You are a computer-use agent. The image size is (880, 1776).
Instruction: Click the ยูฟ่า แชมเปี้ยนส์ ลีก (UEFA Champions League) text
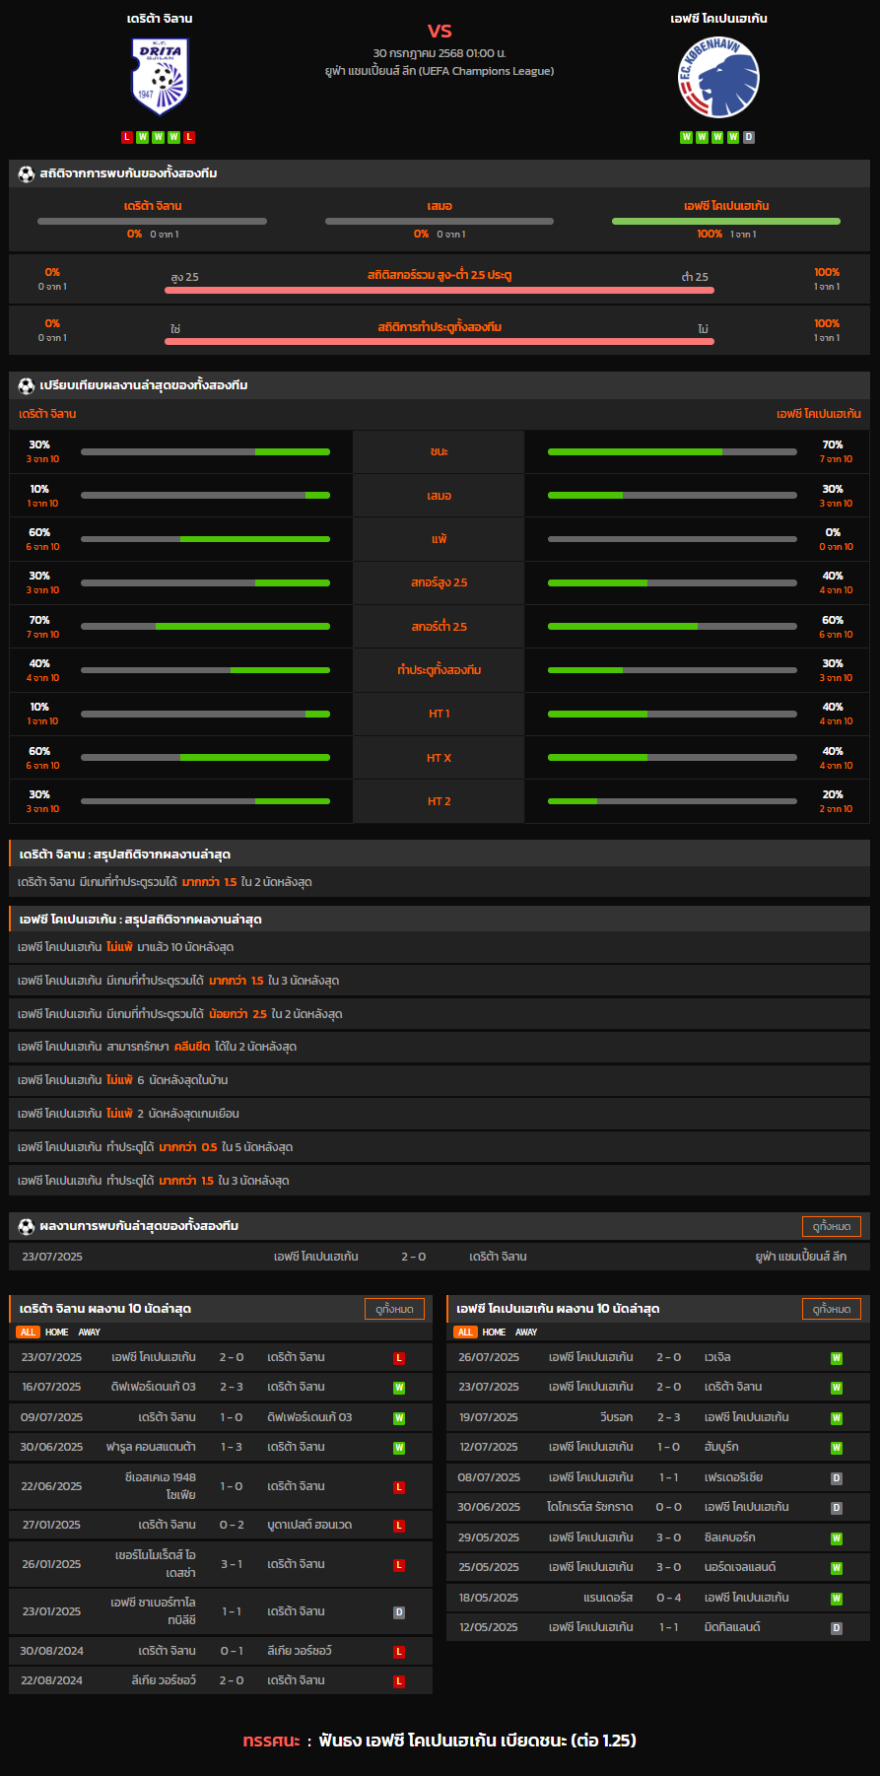pos(440,71)
